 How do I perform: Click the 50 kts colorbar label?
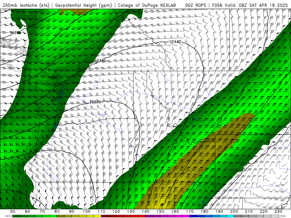13,211
